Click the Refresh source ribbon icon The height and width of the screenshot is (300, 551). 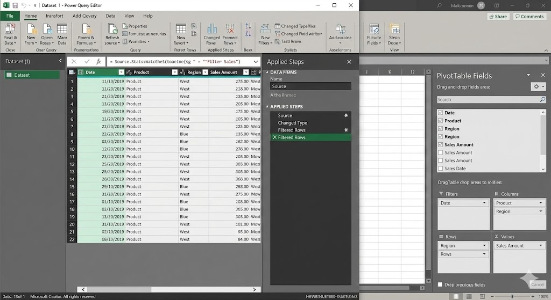click(112, 31)
